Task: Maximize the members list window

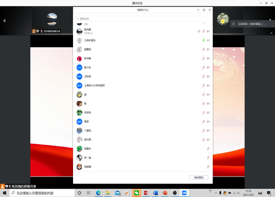Action: [204, 10]
